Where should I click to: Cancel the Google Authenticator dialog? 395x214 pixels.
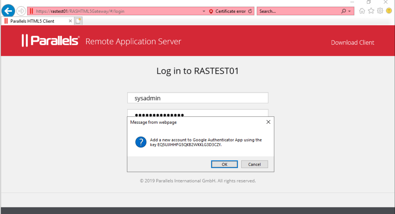[254, 164]
